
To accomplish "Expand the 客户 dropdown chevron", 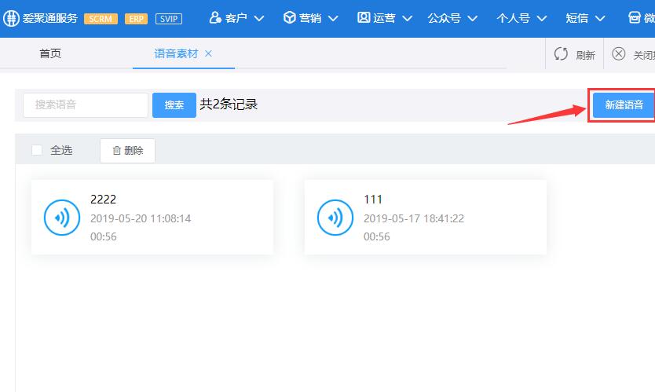I will tap(259, 18).
